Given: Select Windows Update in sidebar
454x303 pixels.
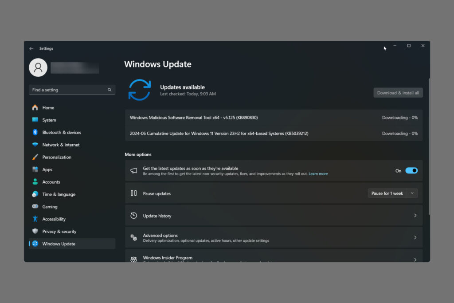Looking at the screenshot, I should click(x=72, y=244).
